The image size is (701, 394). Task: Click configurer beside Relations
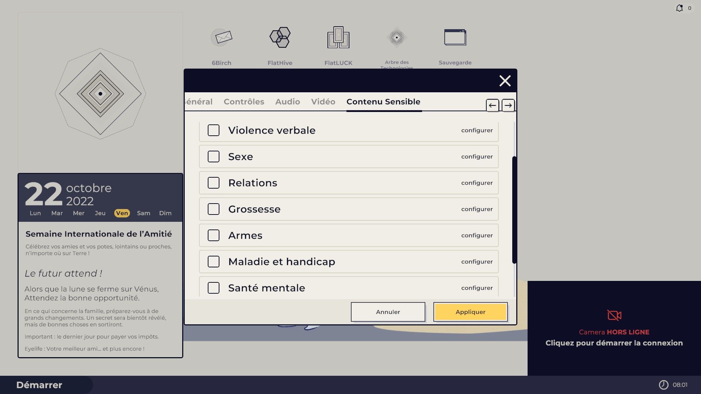coord(477,183)
